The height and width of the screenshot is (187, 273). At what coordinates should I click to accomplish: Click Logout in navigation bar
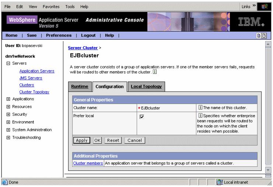pyautogui.click(x=88, y=35)
